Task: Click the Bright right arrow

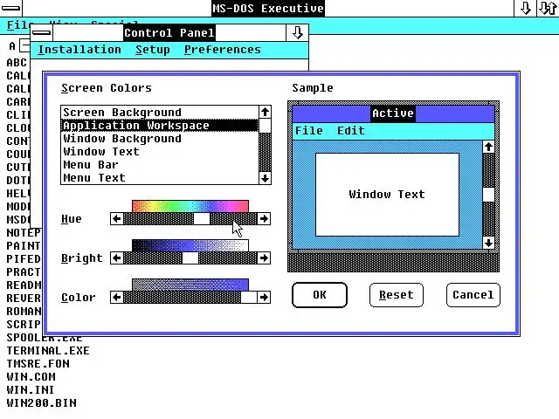Action: click(x=264, y=258)
